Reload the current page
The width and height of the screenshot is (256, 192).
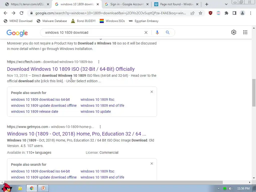(21, 13)
